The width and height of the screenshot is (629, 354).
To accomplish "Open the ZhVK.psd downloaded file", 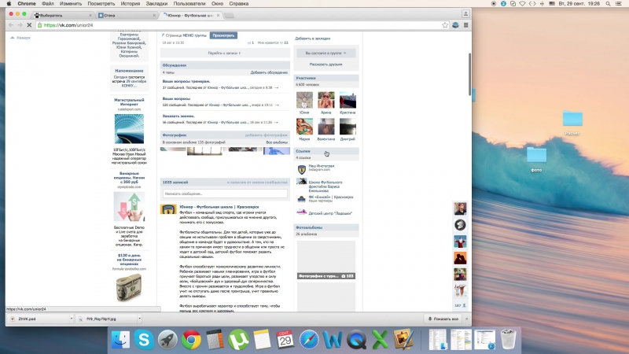I will [39, 319].
